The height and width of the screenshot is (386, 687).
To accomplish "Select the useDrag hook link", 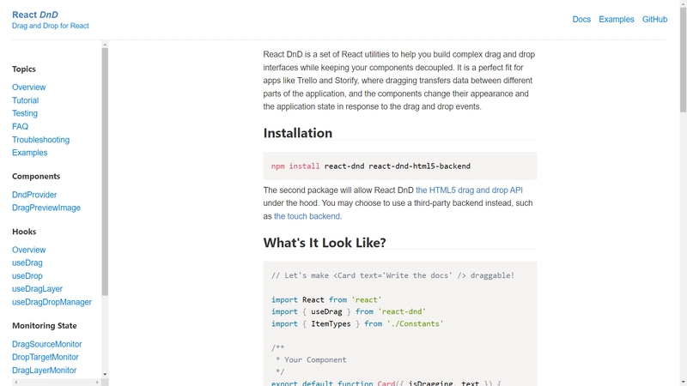I will [27, 262].
